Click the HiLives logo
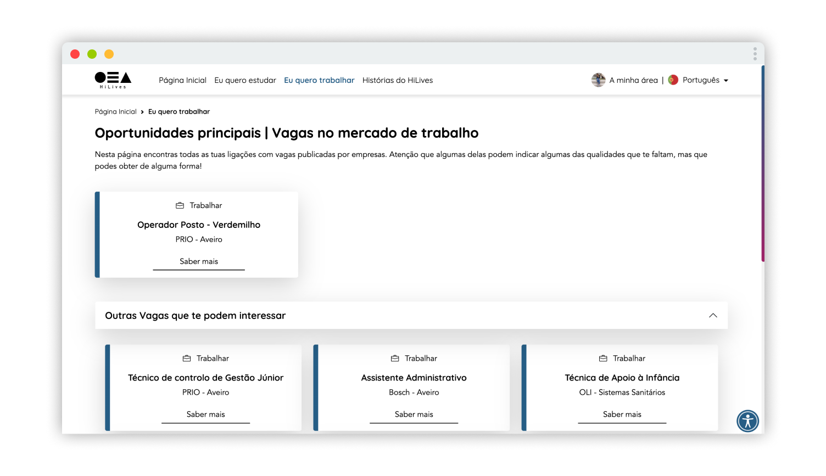826x476 pixels. pyautogui.click(x=113, y=80)
